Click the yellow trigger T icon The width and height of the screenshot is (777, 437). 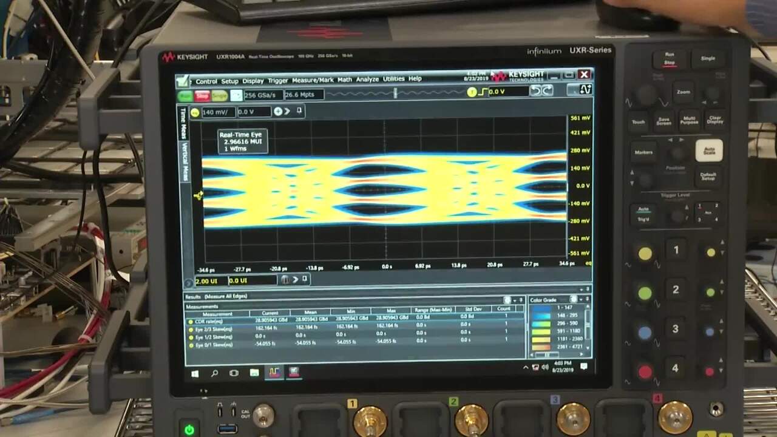(x=472, y=92)
